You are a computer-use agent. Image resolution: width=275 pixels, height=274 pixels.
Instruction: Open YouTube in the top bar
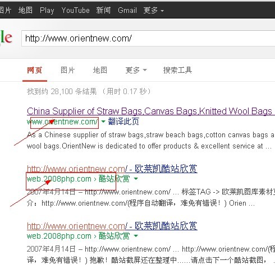click(x=76, y=10)
